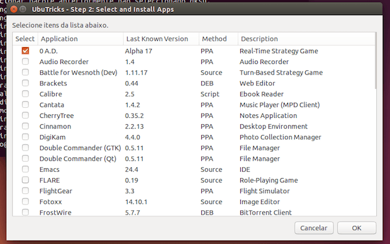Click the 'Emacs' application name

50,169
